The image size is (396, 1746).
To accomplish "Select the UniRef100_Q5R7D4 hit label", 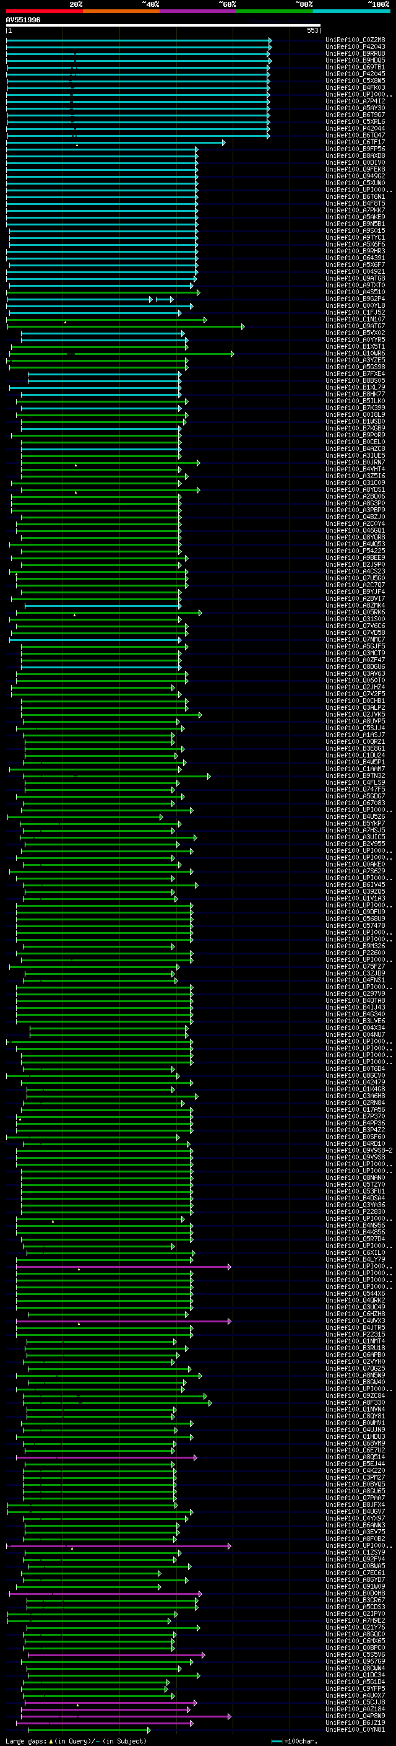I will pos(355,1238).
